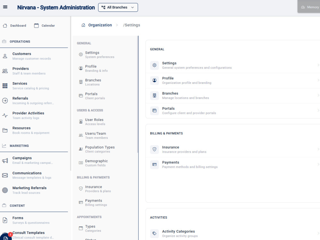The image size is (320, 240).
Task: Click the Provider Activities pulse icon
Action: pyautogui.click(x=5, y=116)
